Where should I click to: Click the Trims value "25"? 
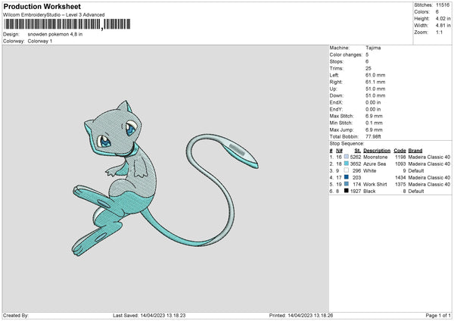[x=368, y=68]
